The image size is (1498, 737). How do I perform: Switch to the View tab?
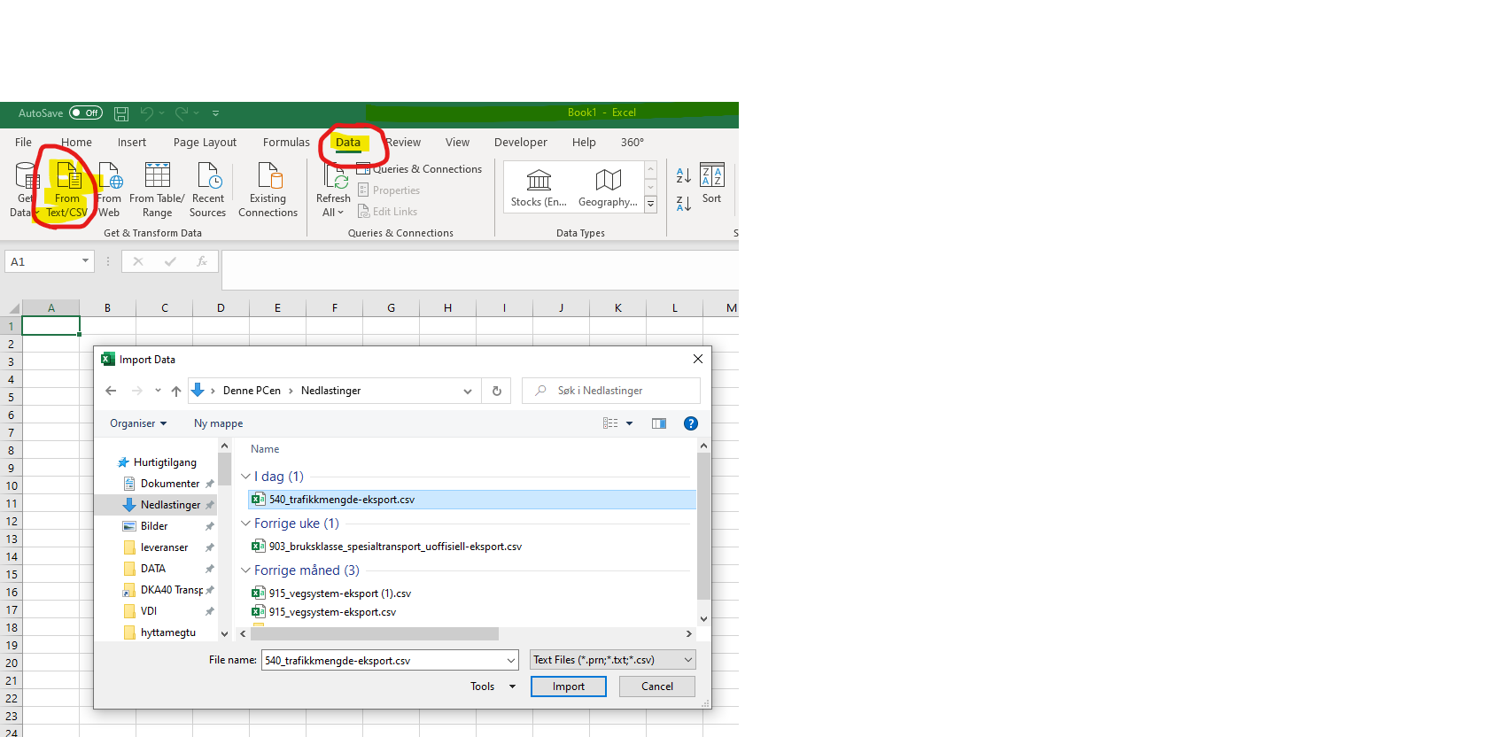[457, 143]
